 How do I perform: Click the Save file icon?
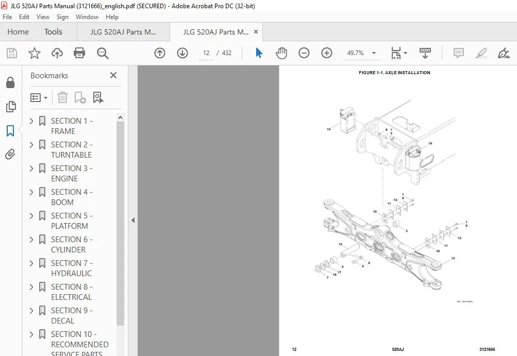[12, 53]
